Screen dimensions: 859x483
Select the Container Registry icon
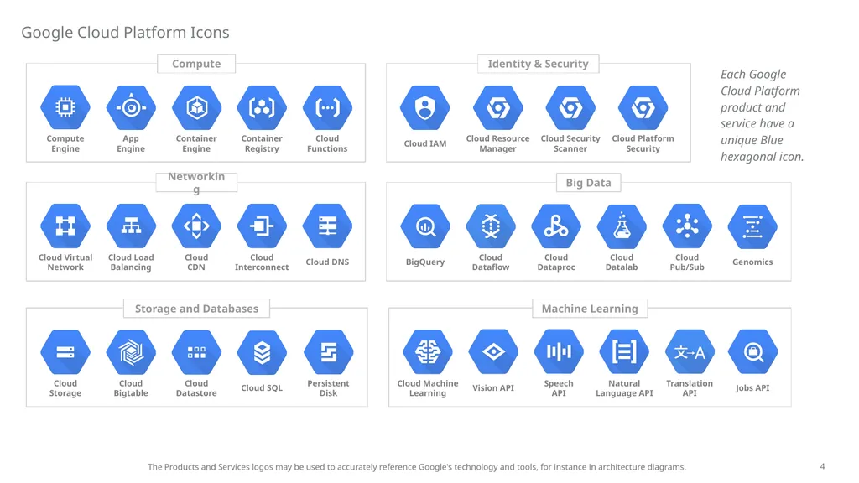tap(262, 107)
